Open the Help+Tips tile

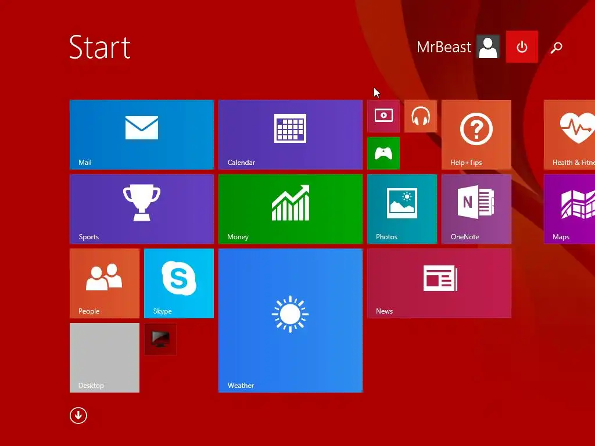(476, 135)
